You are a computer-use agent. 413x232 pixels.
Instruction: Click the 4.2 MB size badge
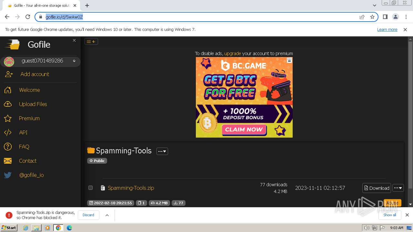pos(159,203)
